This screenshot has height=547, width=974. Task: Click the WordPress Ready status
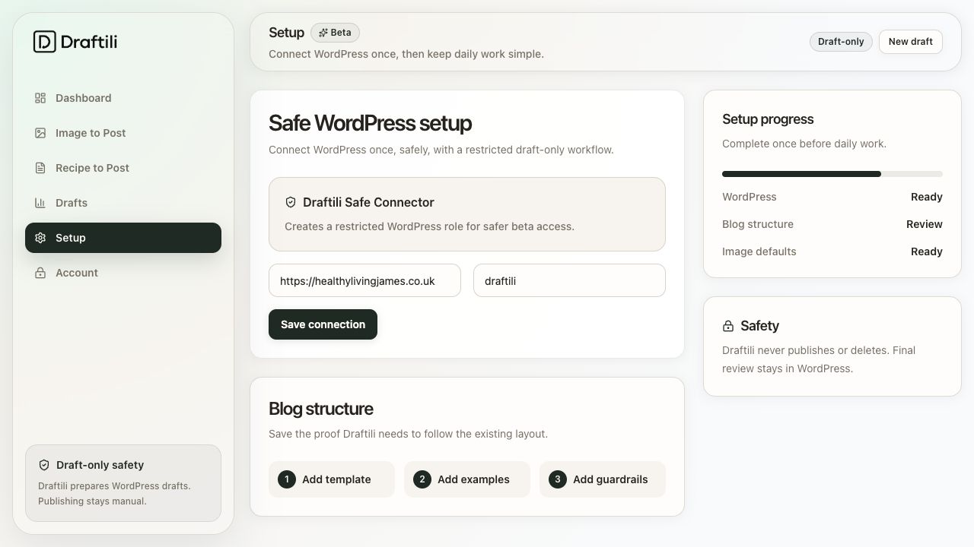927,197
